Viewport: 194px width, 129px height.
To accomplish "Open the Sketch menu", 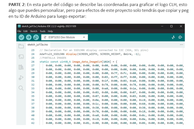I will click(34, 31).
